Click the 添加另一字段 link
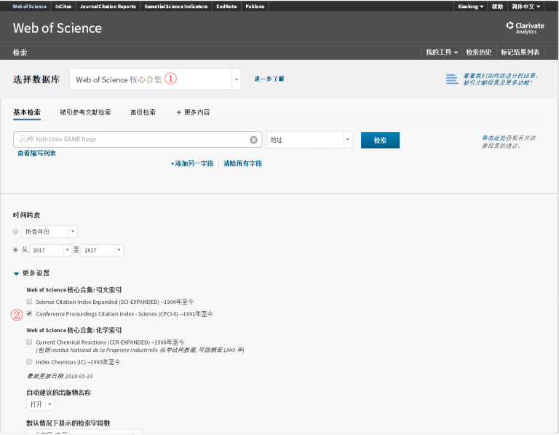Viewport: 559px width, 435px height. tap(192, 164)
